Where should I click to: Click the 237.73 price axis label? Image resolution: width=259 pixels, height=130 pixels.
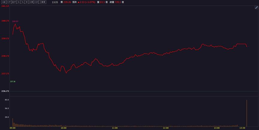(x=5, y=74)
